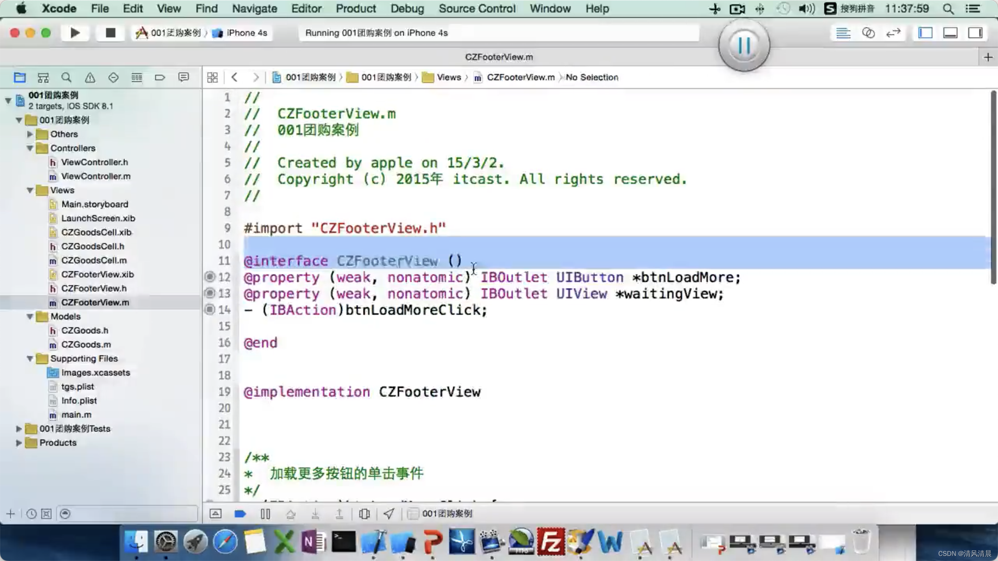Collapse the Models group
Screen dimensions: 998x561
click(30, 316)
